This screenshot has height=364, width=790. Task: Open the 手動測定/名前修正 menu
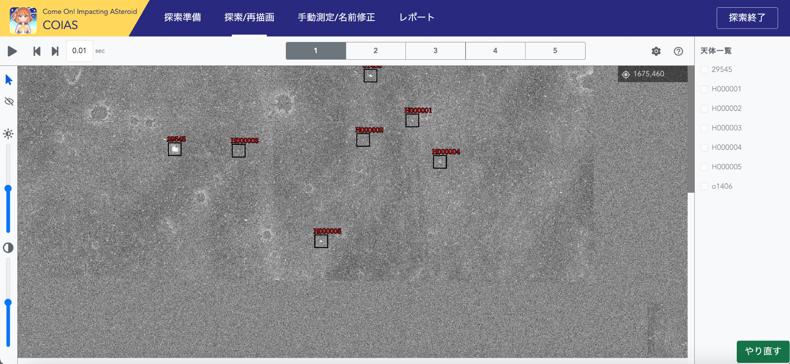(x=336, y=17)
